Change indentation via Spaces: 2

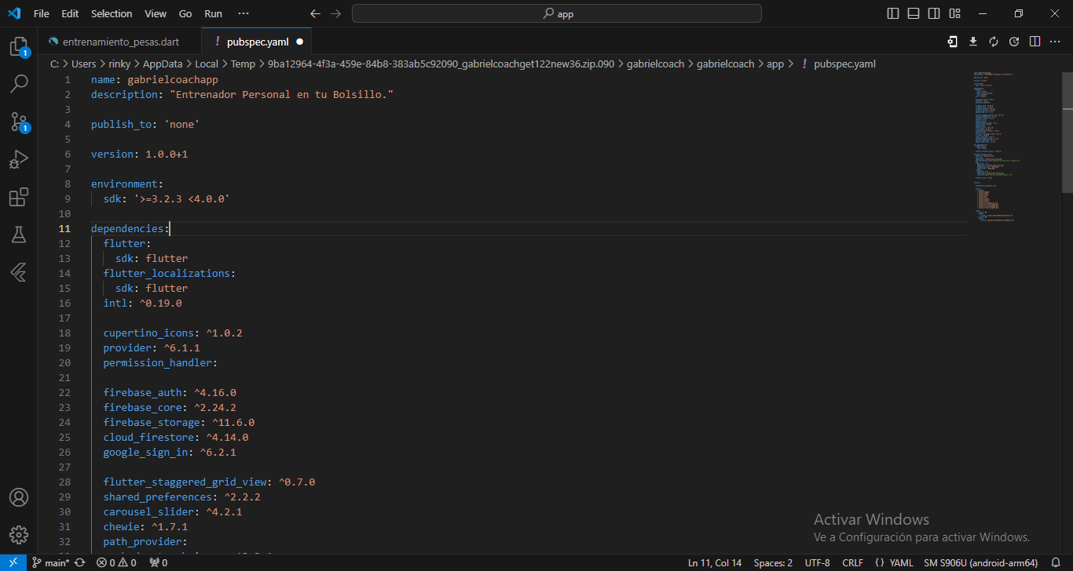pyautogui.click(x=773, y=562)
